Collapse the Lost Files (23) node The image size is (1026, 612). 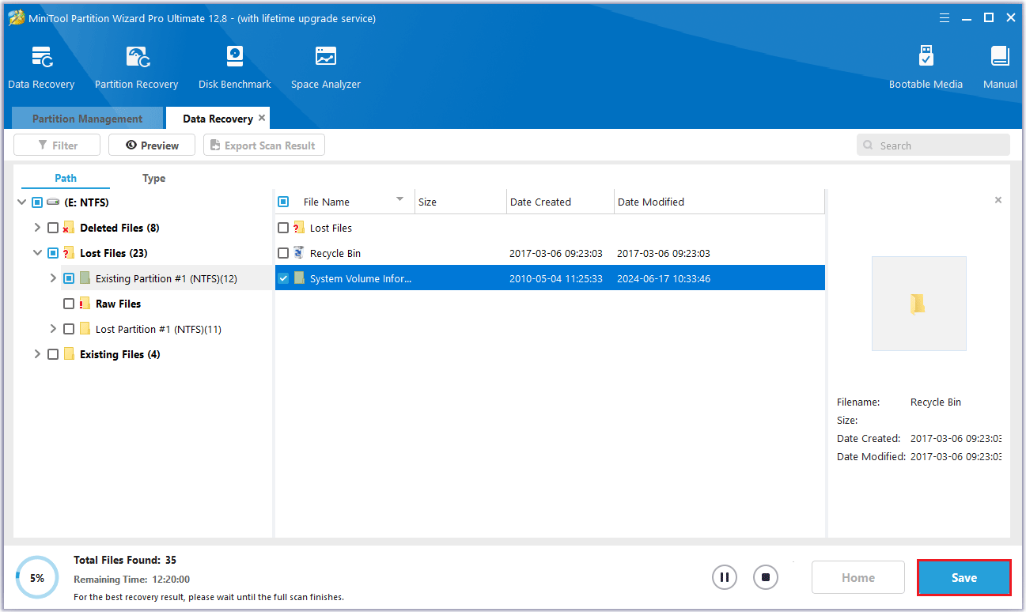click(37, 253)
